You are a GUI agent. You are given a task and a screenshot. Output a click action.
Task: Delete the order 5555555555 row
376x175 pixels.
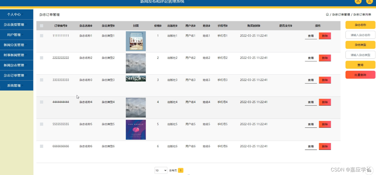325,124
